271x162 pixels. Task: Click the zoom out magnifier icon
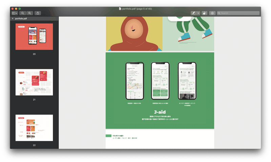tap(23, 13)
